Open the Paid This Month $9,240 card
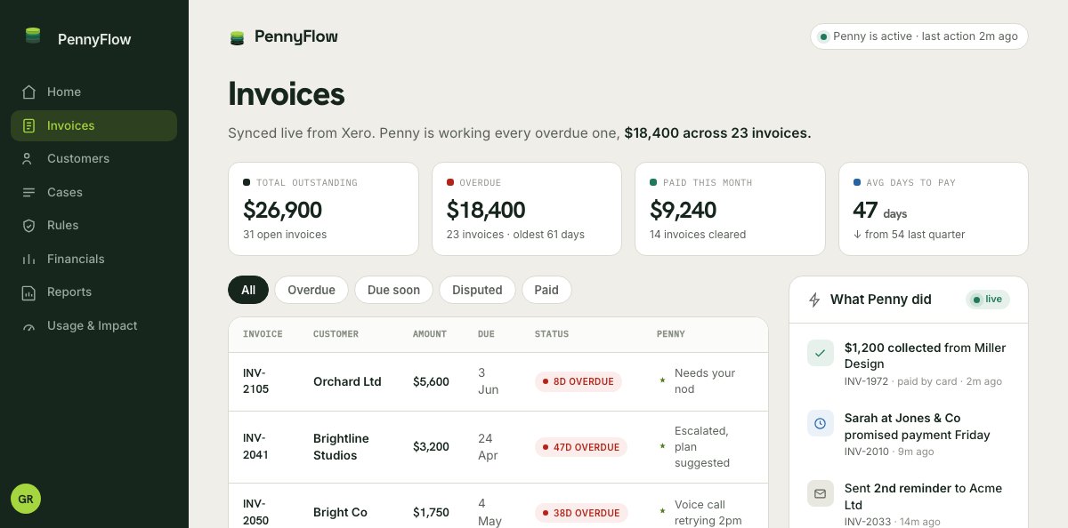1068x528 pixels. pyautogui.click(x=730, y=209)
